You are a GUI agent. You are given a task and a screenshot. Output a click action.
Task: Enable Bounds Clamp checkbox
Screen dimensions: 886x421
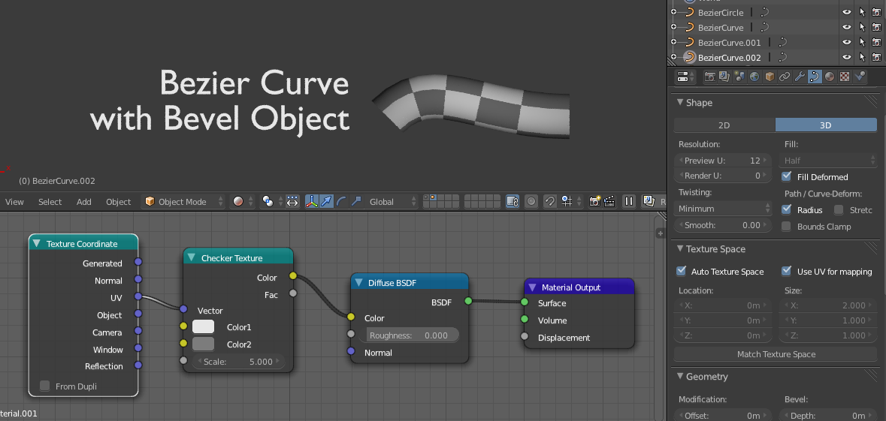click(786, 227)
